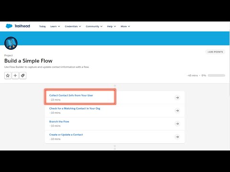The image size is (230, 172).
Task: Open Create or Update a Contact step
Action: (x=66, y=135)
